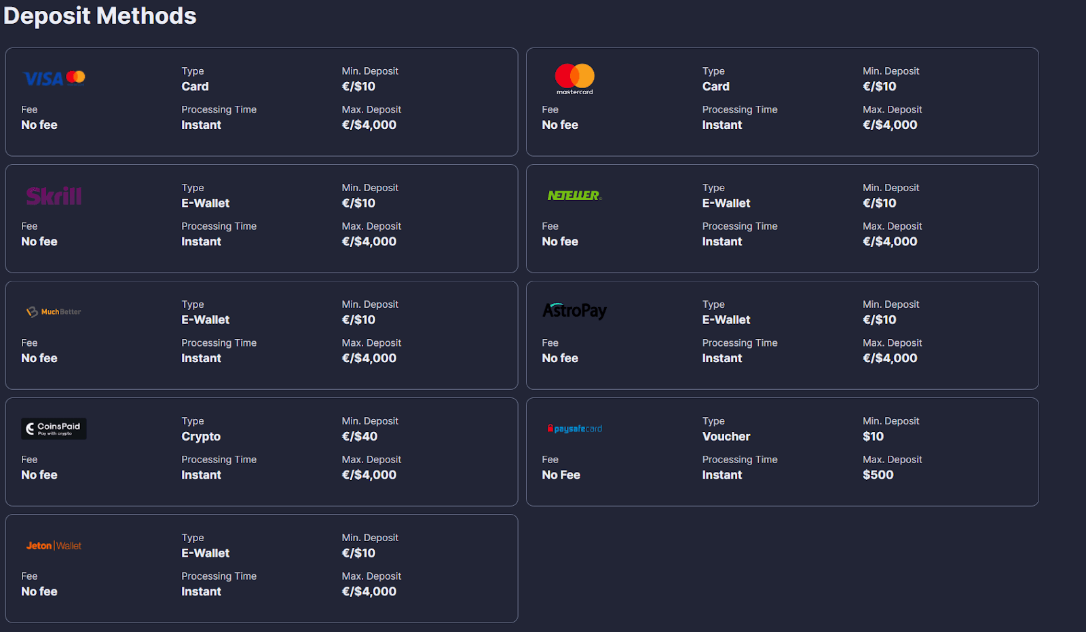Click 'Instant' processing time in CoinsPaid card
This screenshot has height=632, width=1086.
pos(201,475)
